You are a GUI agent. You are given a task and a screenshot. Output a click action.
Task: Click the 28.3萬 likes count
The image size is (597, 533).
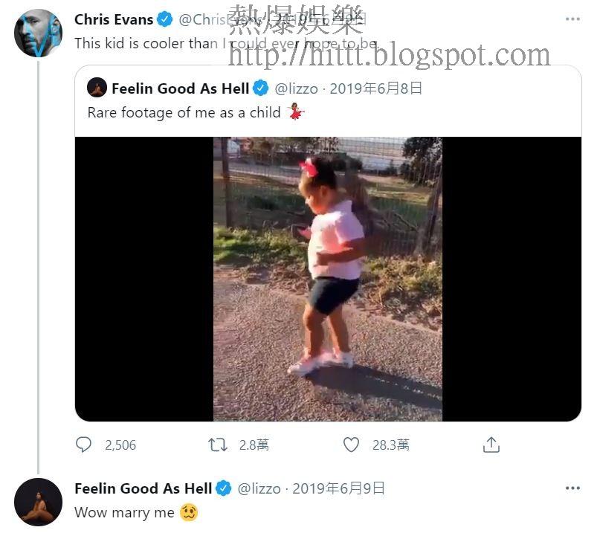click(x=391, y=445)
